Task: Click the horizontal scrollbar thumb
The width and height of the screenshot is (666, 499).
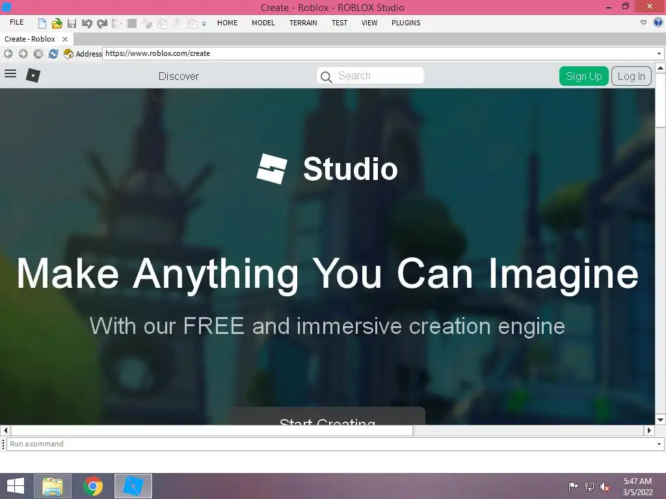Action: (x=211, y=430)
